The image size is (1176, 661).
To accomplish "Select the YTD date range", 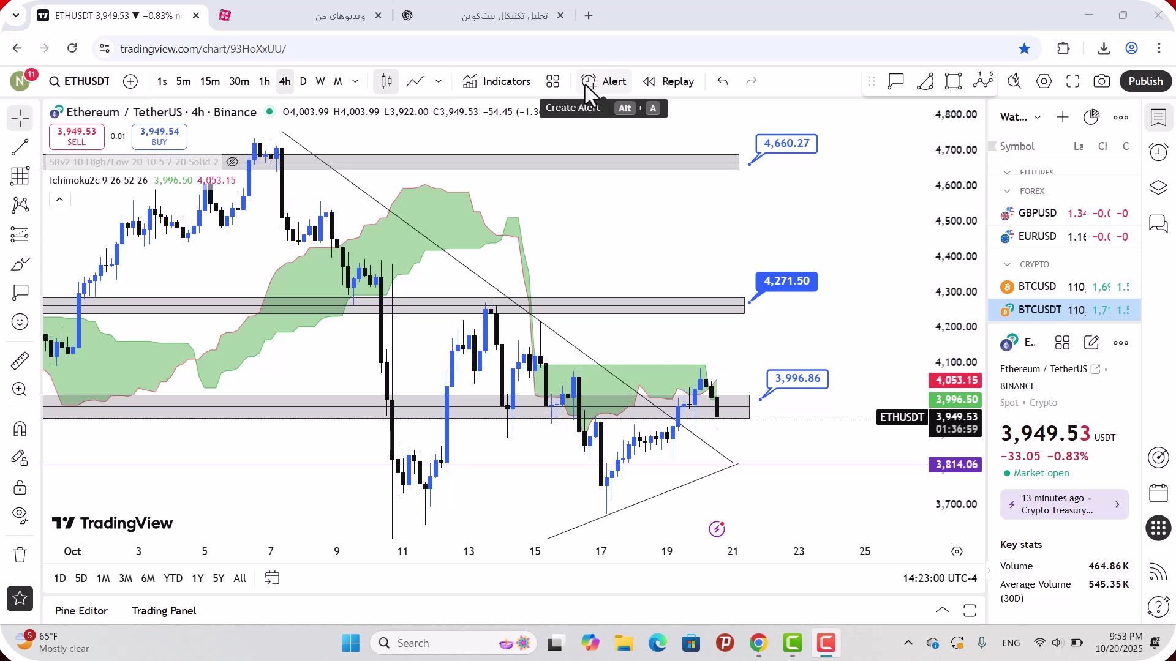I will click(173, 578).
